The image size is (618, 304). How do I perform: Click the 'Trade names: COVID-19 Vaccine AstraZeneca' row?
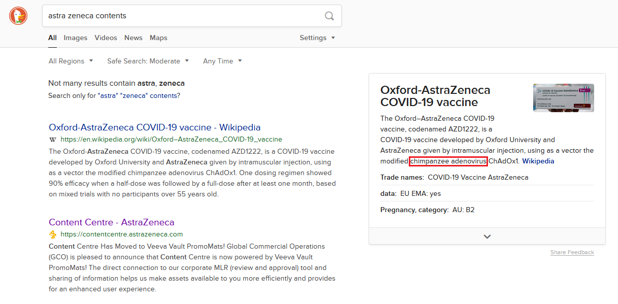[487, 178]
